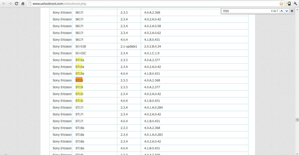This screenshot has height=155, width=299.
Task: Click Sony Ericsson in the 4.0.1.A.0.284 row
Action: pos(62,107)
